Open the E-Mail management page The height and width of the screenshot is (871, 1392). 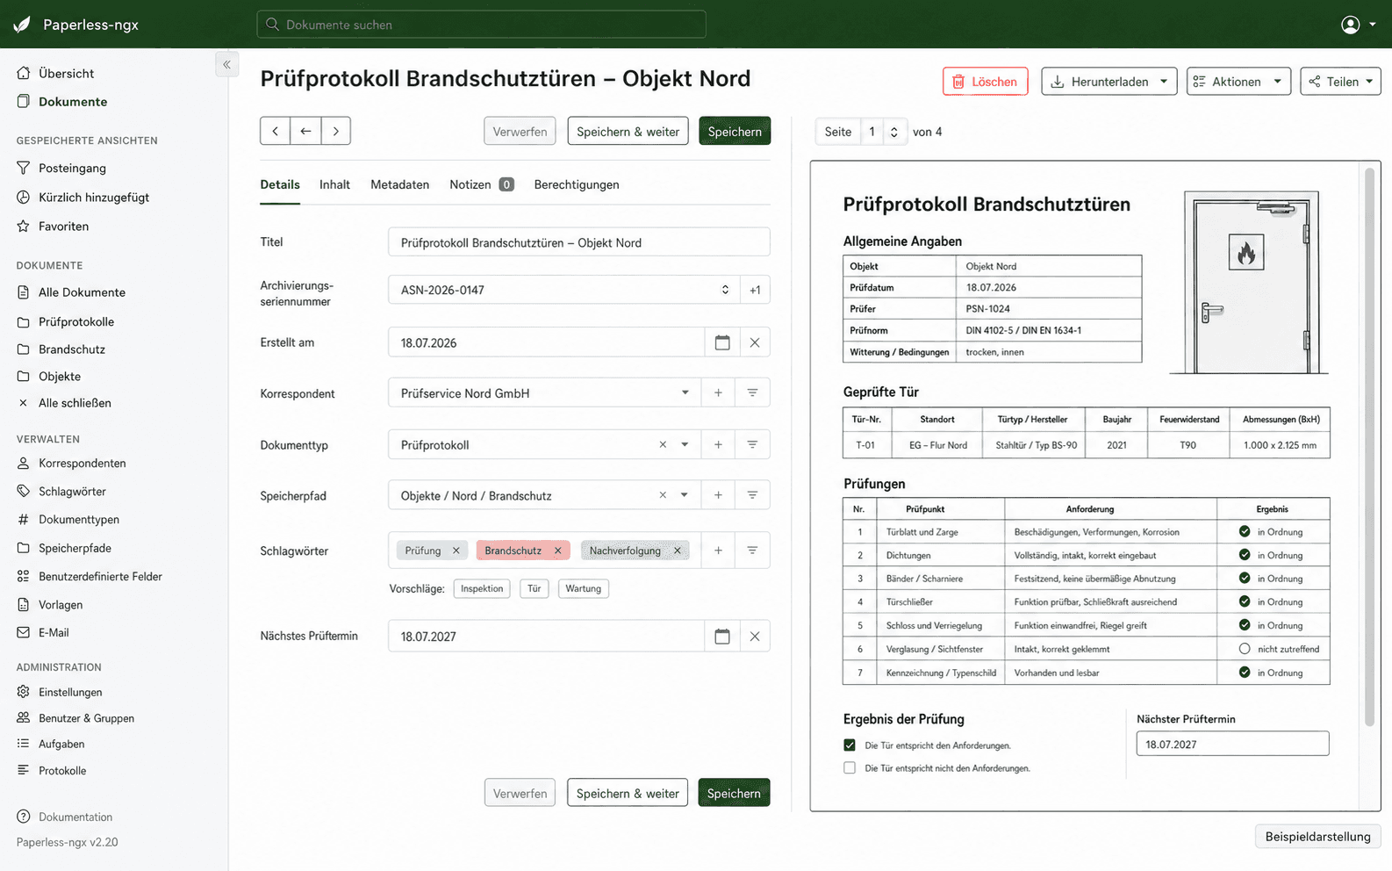tap(43, 632)
